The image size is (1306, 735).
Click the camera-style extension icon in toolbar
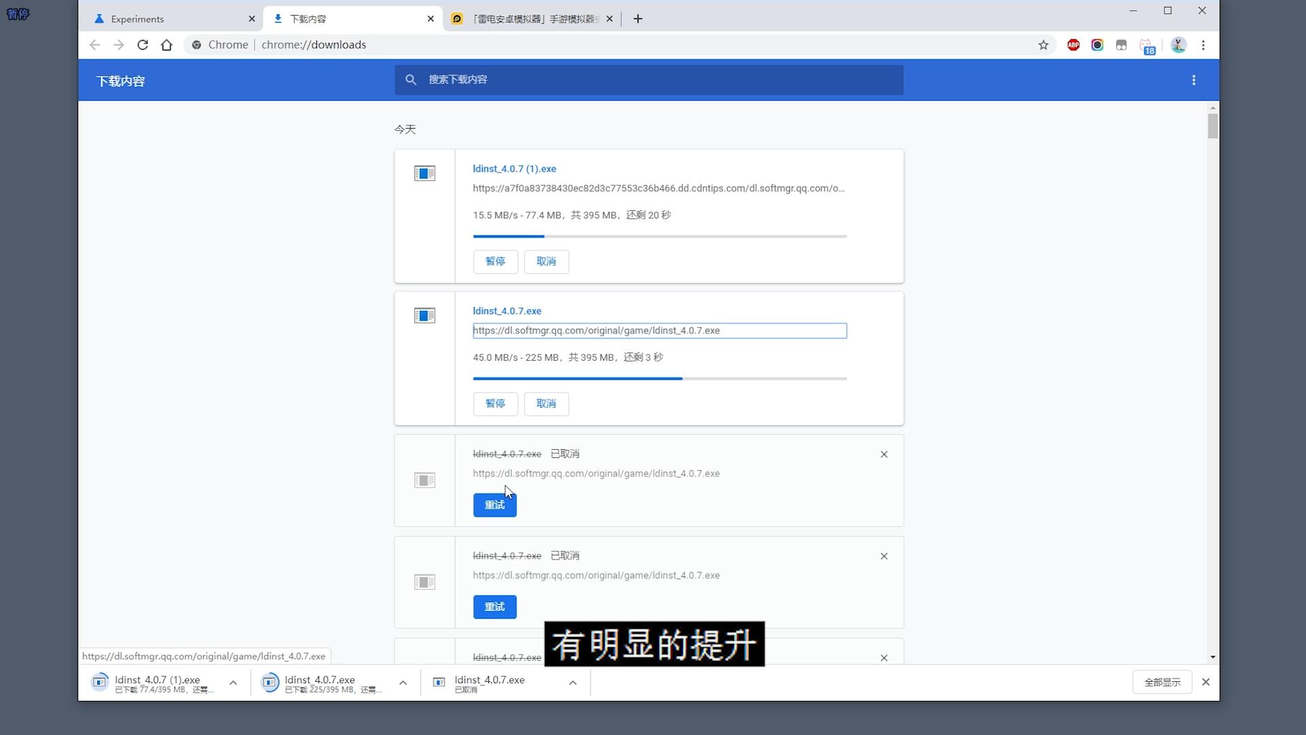coord(1097,44)
